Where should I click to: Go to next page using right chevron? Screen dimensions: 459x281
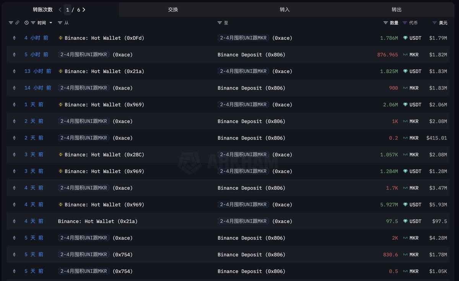[84, 10]
